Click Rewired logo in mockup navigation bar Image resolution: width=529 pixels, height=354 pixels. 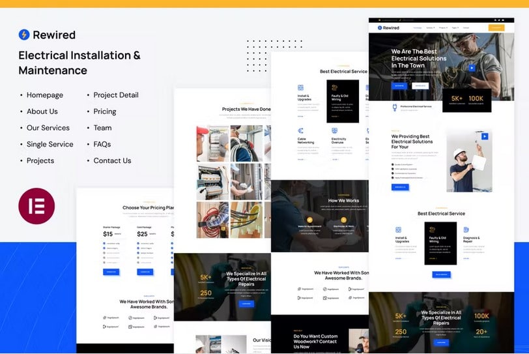coord(388,27)
